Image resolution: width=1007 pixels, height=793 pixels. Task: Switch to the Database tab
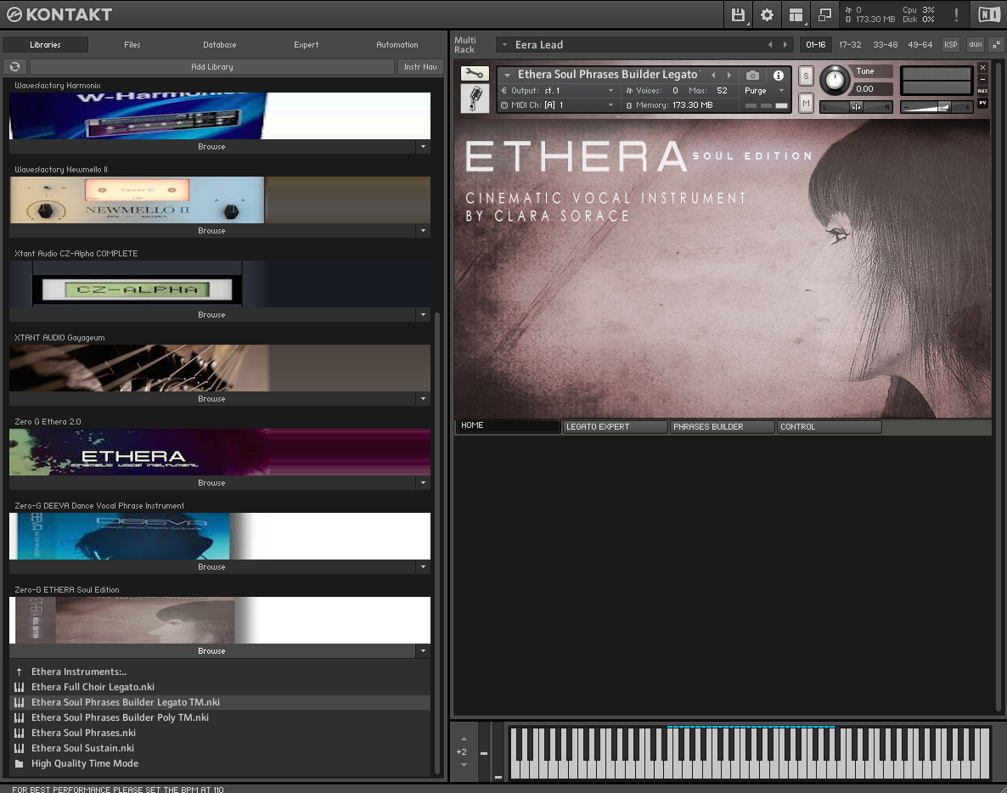coord(220,44)
